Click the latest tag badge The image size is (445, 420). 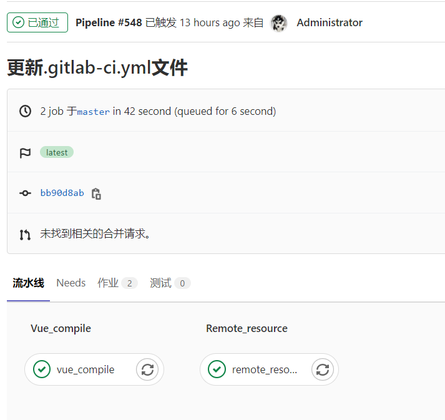pyautogui.click(x=57, y=152)
